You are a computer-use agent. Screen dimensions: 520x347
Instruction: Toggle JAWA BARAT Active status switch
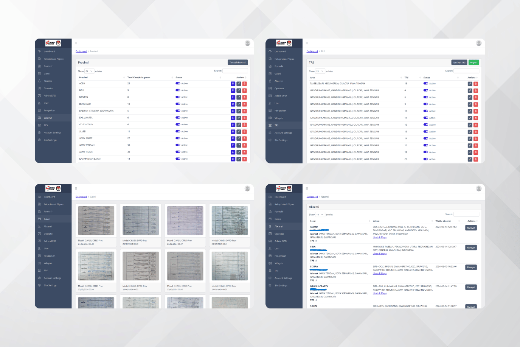pyautogui.click(x=178, y=138)
